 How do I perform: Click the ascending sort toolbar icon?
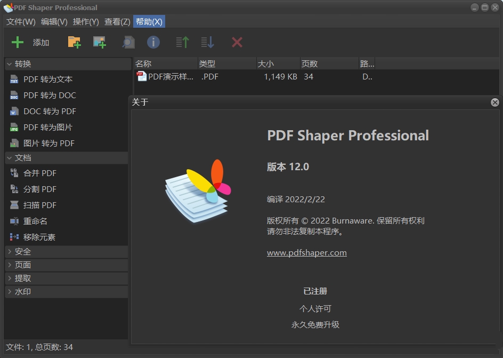[182, 42]
